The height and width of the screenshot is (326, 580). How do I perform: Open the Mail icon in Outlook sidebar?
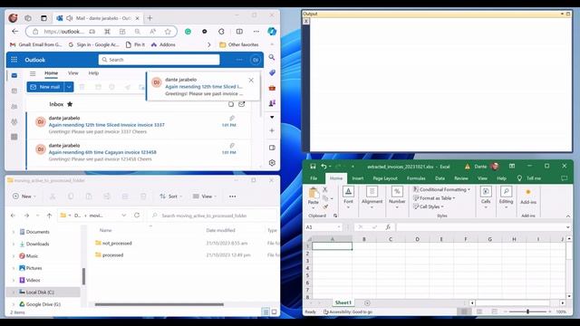14,75
